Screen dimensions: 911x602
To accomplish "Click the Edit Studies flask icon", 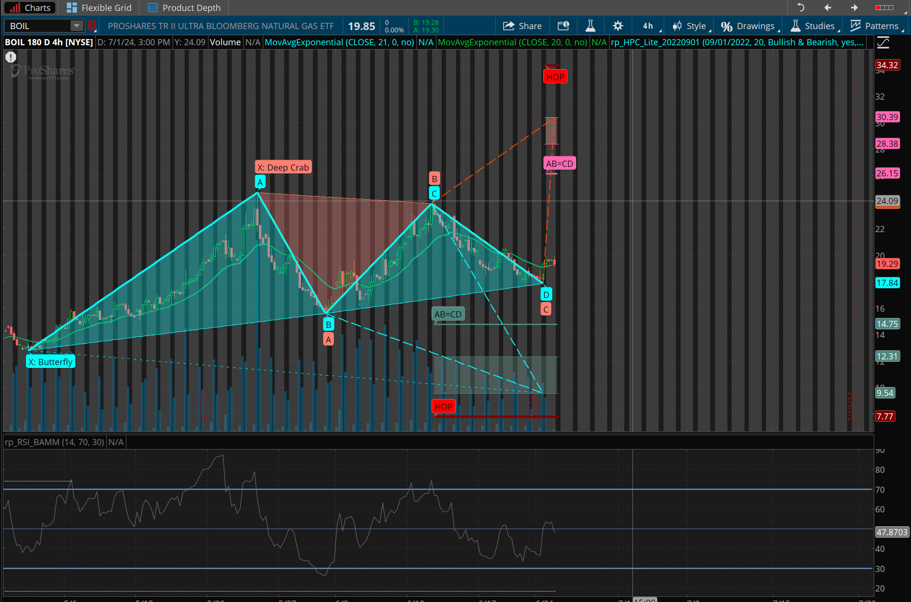I will [590, 26].
